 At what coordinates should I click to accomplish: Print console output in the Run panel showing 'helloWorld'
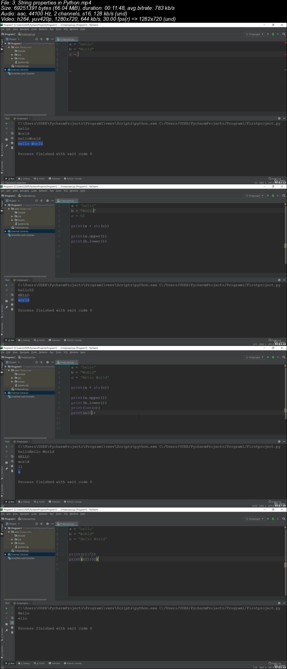click(12, 143)
